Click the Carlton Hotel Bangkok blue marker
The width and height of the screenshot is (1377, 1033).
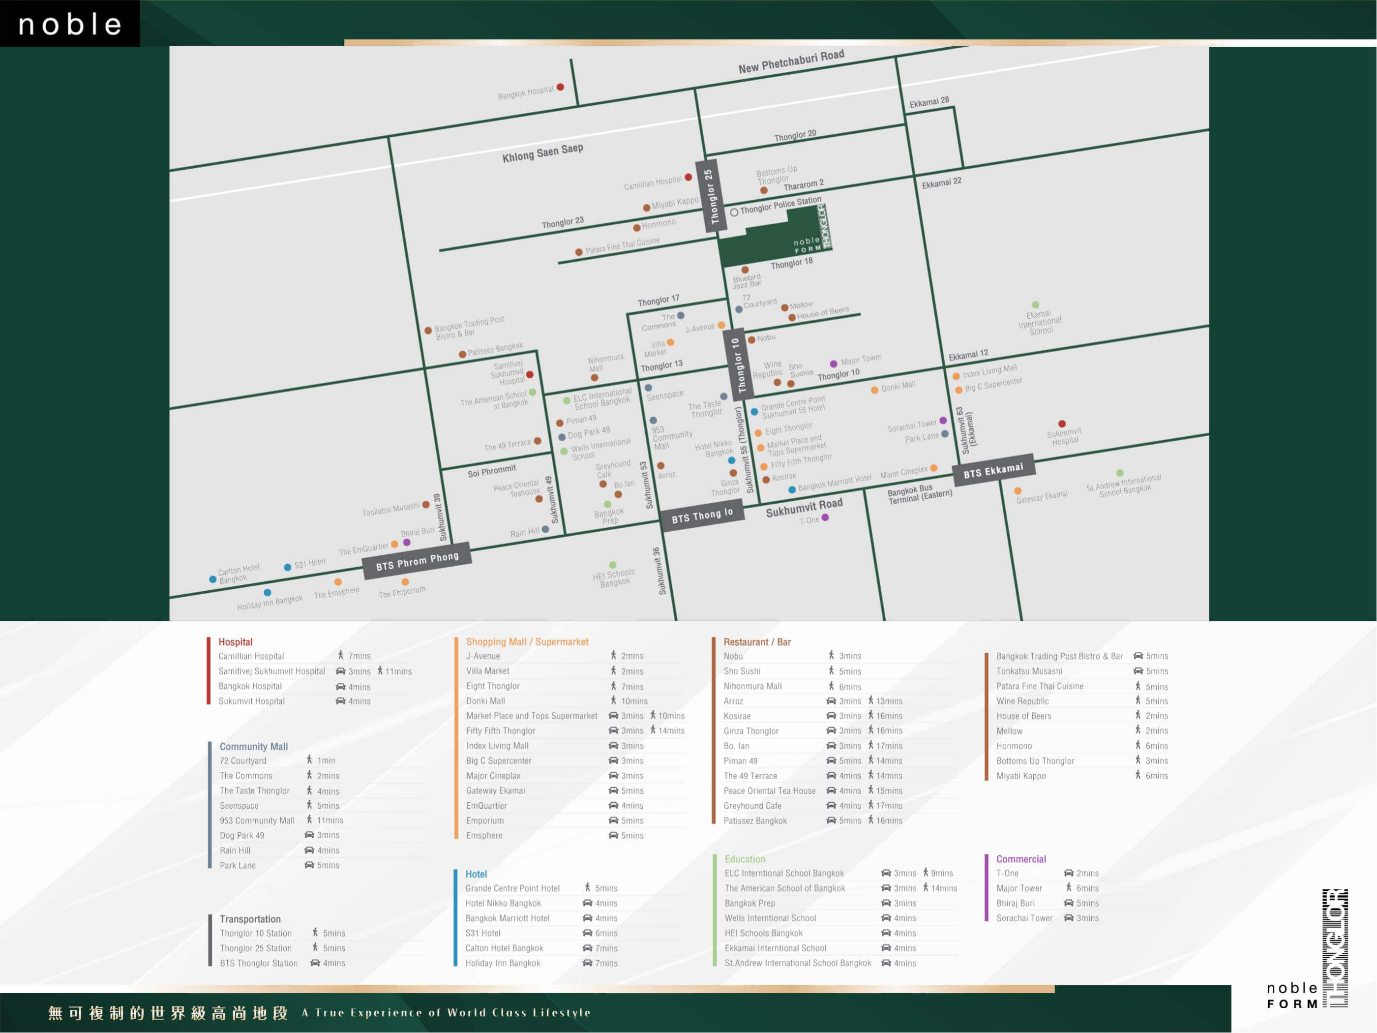(x=213, y=579)
